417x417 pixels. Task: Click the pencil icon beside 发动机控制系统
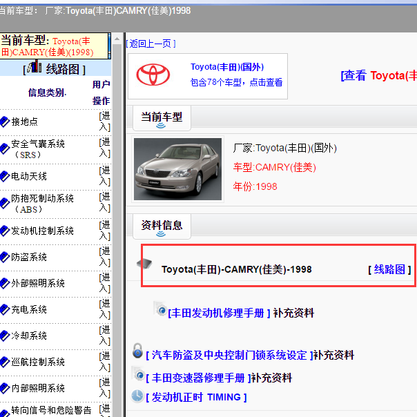5,231
